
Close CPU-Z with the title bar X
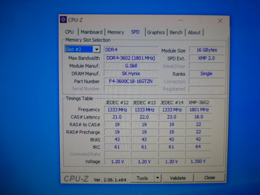220,21
